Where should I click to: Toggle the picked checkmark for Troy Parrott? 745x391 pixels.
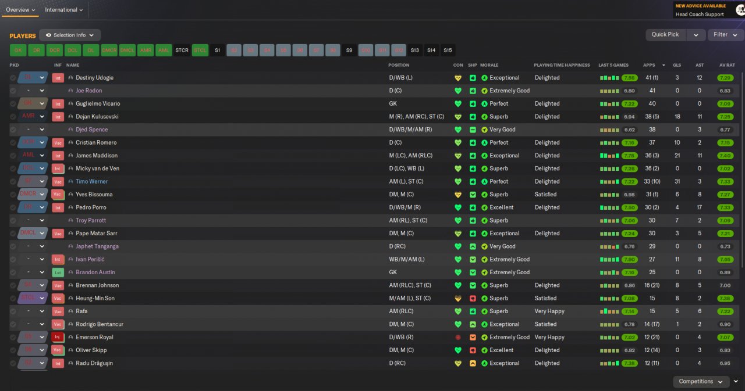click(13, 220)
